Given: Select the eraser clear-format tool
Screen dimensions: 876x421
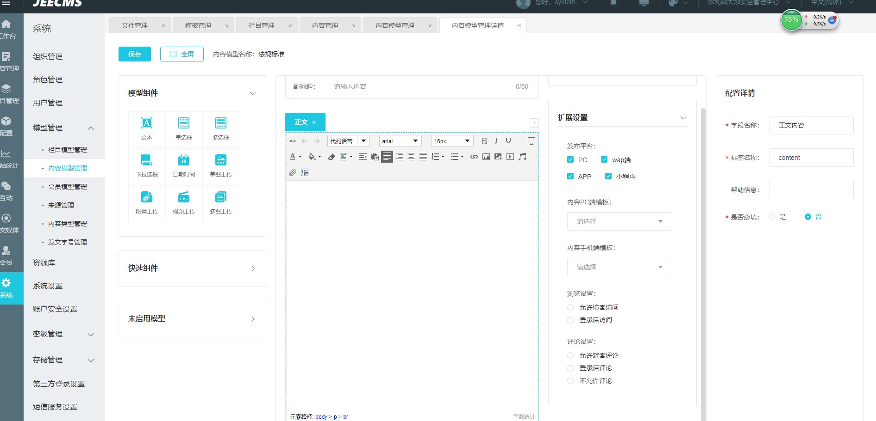Looking at the screenshot, I should click(x=331, y=157).
